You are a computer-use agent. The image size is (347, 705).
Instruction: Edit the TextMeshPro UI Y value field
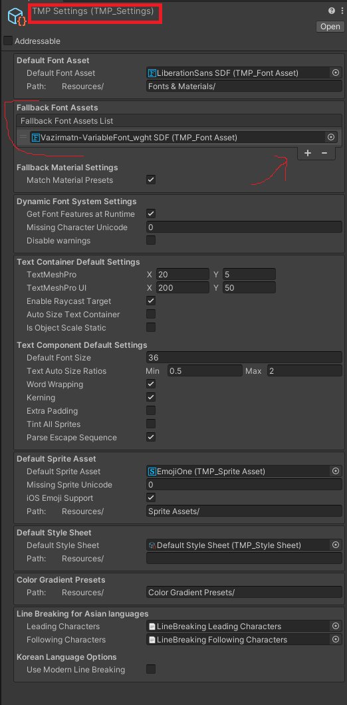coord(249,288)
